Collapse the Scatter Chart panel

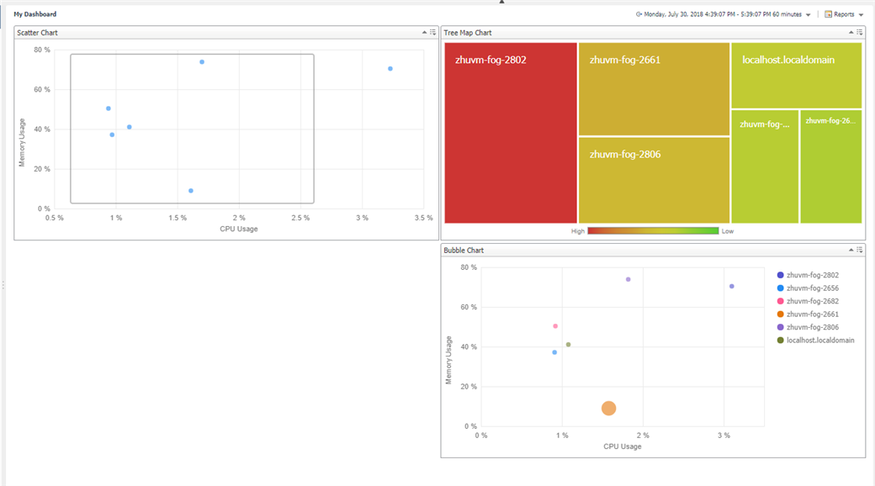pyautogui.click(x=424, y=32)
